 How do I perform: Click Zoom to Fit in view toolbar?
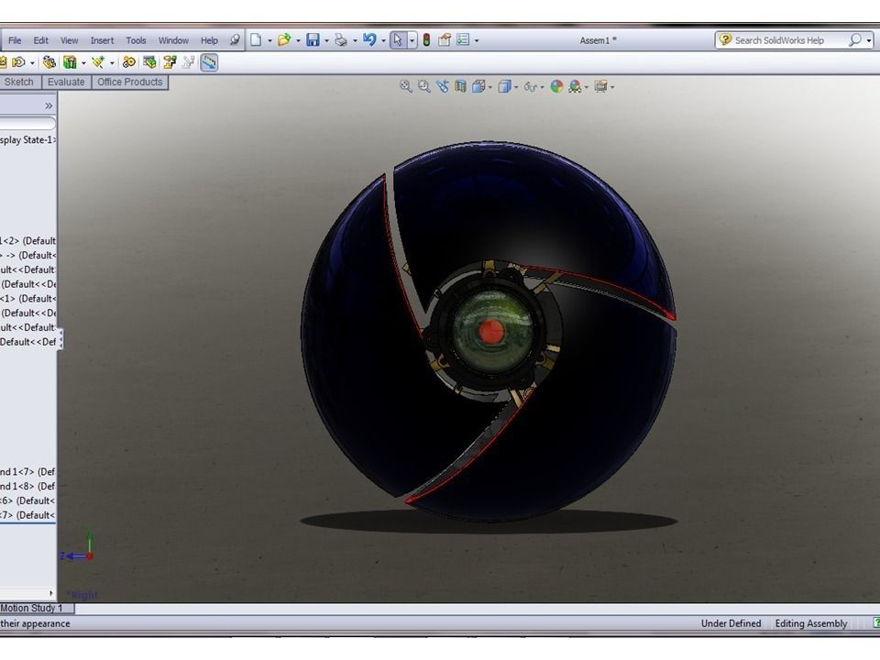point(406,86)
